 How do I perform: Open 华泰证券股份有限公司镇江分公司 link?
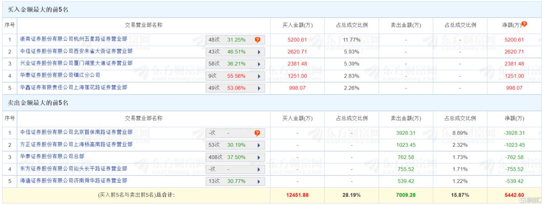pos(60,75)
